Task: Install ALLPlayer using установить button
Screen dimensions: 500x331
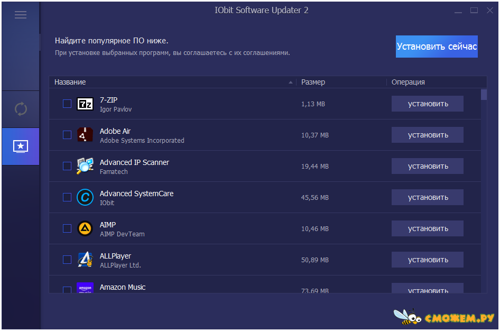Action: pyautogui.click(x=428, y=260)
